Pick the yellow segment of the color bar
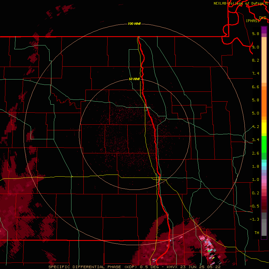This screenshot has width=269, height=269. pos(264,128)
